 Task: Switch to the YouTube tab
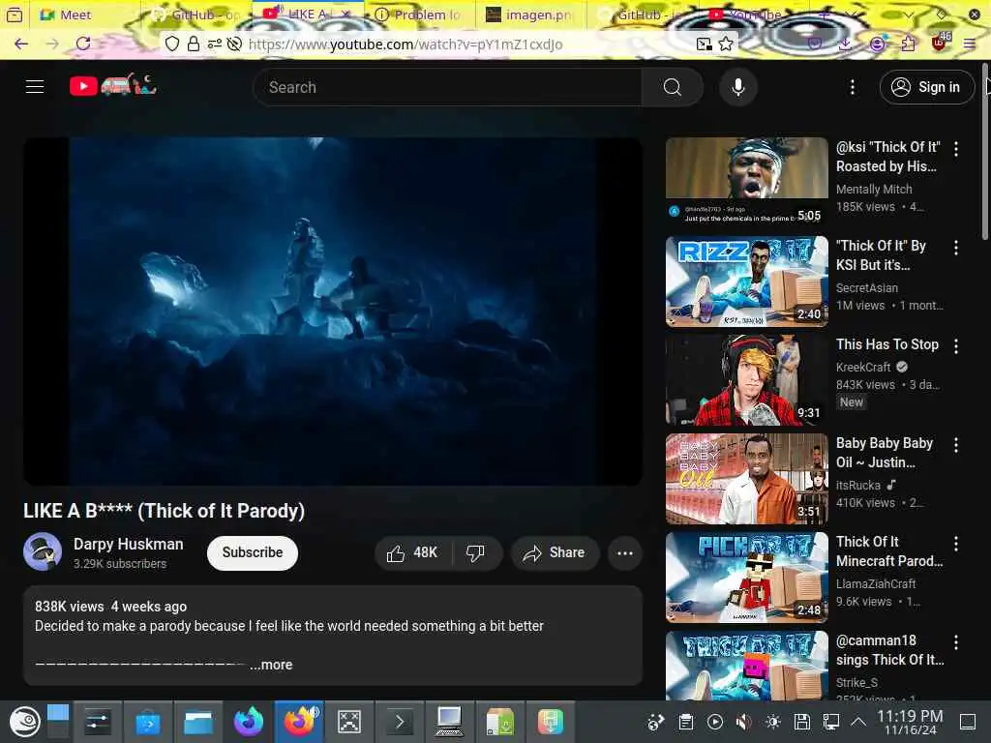click(752, 15)
